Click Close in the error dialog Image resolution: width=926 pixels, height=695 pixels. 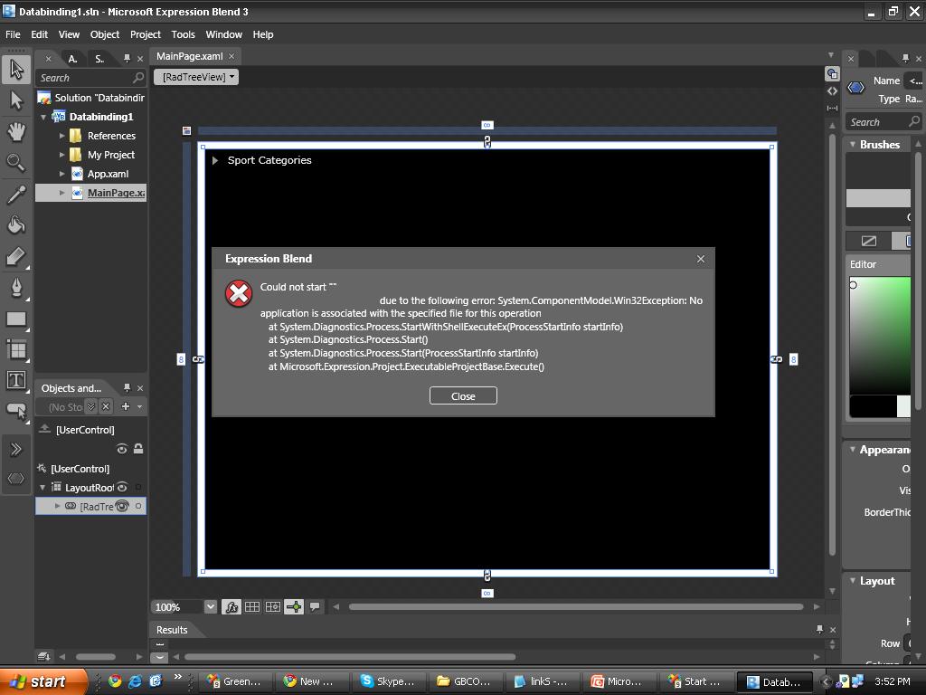(463, 396)
